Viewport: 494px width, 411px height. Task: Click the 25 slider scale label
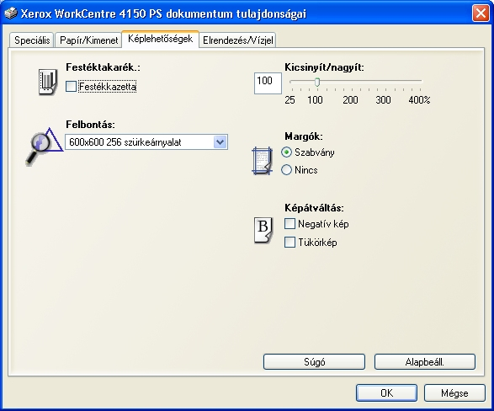(x=289, y=100)
